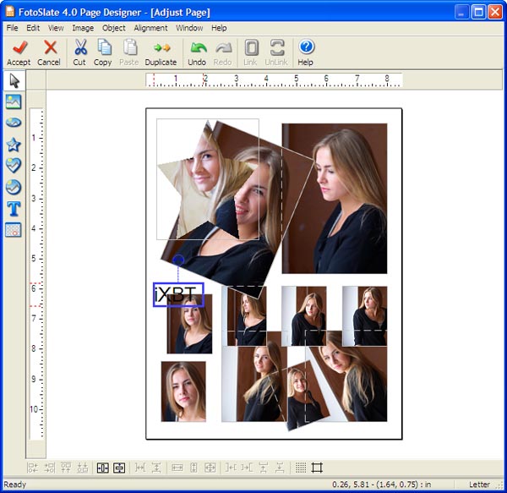Select the heart-shaped image tool
The width and height of the screenshot is (507, 493).
coord(14,166)
